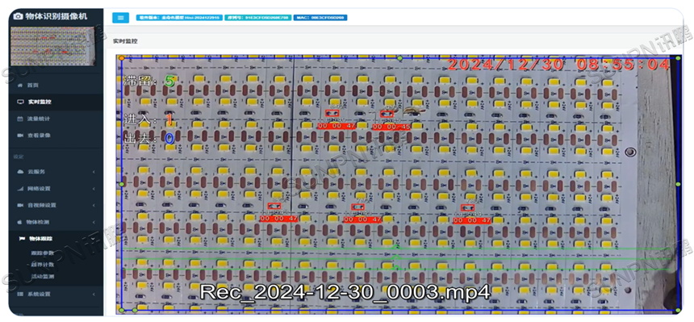Viewport: 694px width, 322px height.
Task: Click the camera preview thumbnail in the sidebar
Action: pos(52,47)
